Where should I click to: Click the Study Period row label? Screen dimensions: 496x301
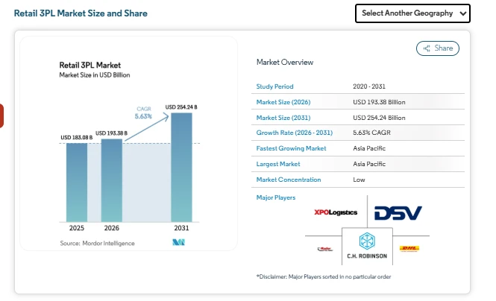tap(275, 86)
